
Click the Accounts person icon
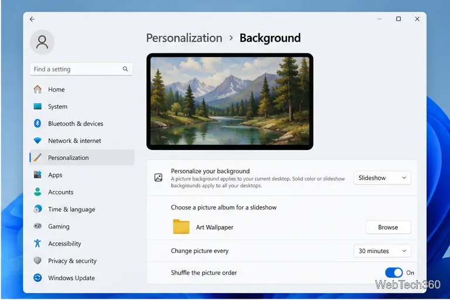37,192
